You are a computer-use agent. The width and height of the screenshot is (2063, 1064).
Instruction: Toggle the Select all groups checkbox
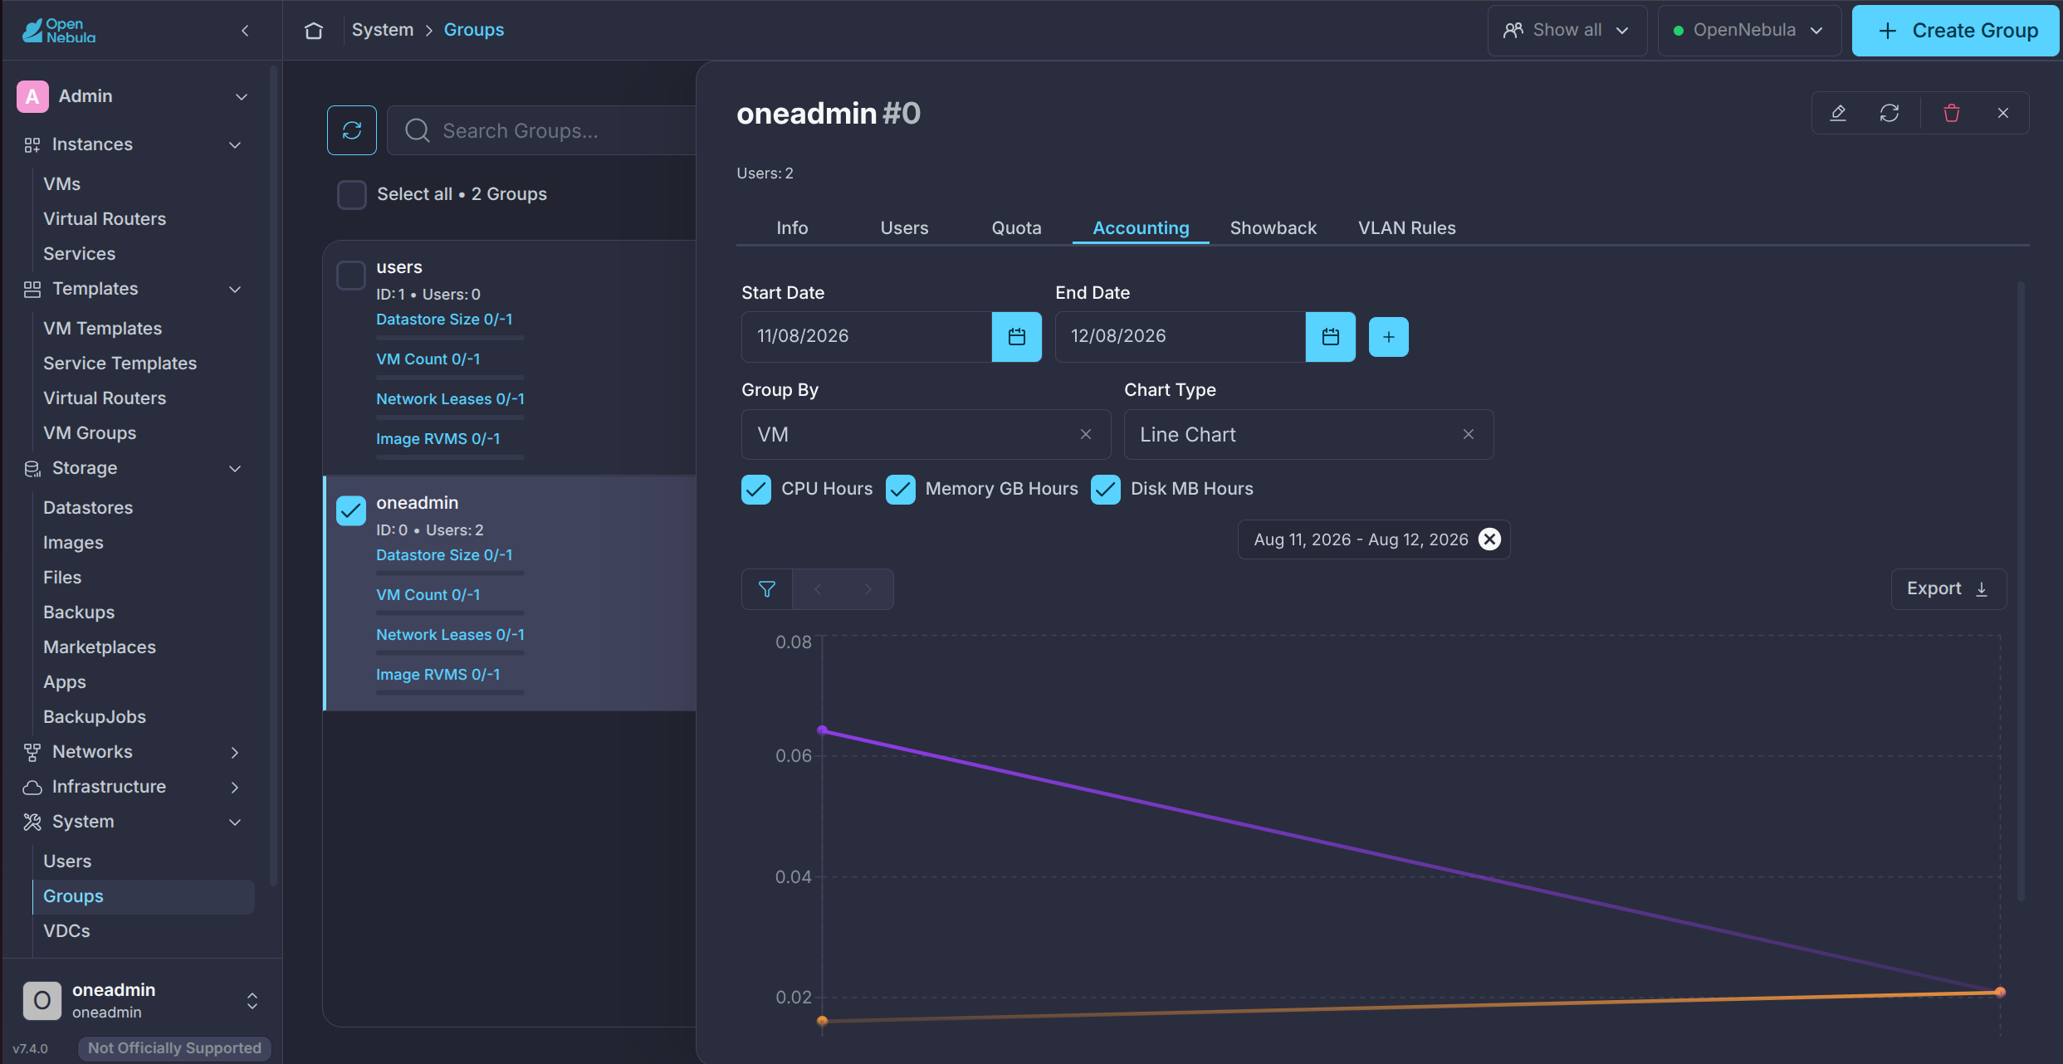tap(352, 194)
